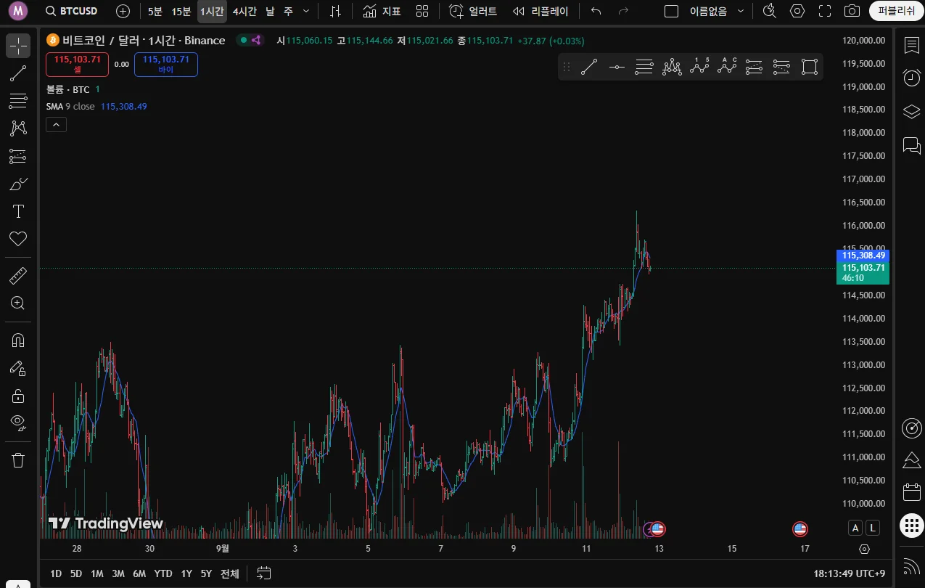This screenshot has width=925, height=588.
Task: Select the crosshair cursor tool
Action: click(x=18, y=46)
